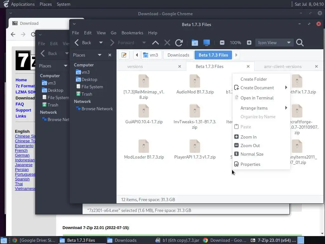Close the amr-client-versions tab
This screenshot has height=244, width=325.
tap(316, 66)
